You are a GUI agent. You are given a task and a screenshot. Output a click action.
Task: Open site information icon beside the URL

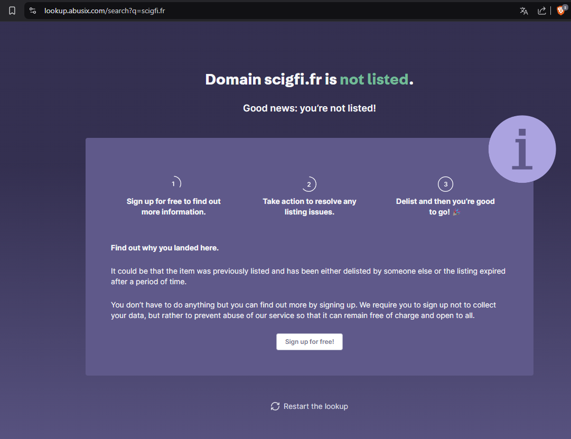(33, 11)
